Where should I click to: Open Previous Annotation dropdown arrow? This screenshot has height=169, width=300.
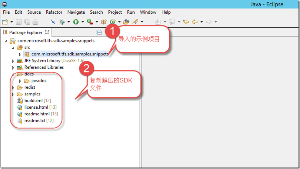[179, 22]
